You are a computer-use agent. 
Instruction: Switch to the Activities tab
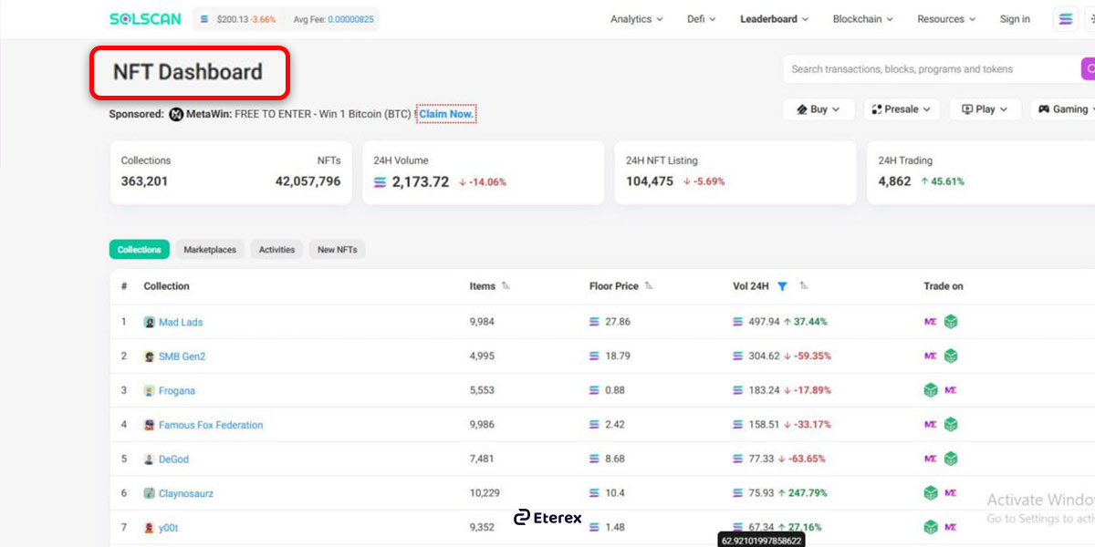(x=276, y=250)
